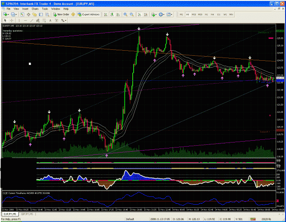
Task: Open the Market Watch window icon
Action: (22, 15)
